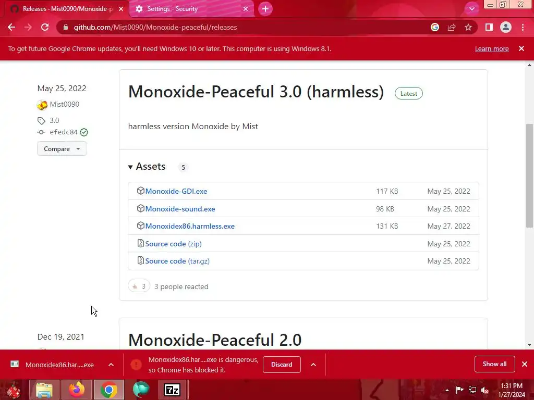Image resolution: width=534 pixels, height=400 pixels.
Task: Click the verified commit check icon
Action: [x=84, y=132]
